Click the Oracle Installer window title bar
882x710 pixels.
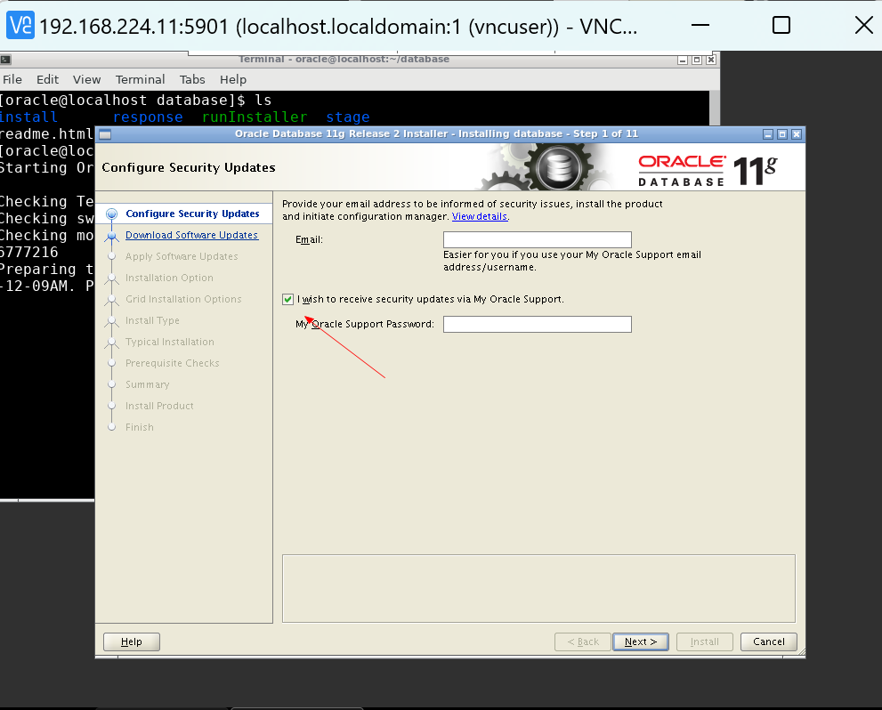tap(436, 133)
